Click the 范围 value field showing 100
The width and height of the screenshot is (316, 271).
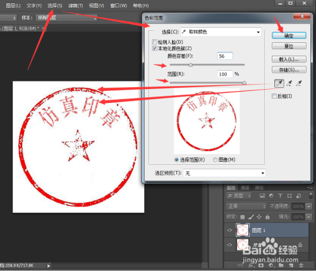point(225,74)
